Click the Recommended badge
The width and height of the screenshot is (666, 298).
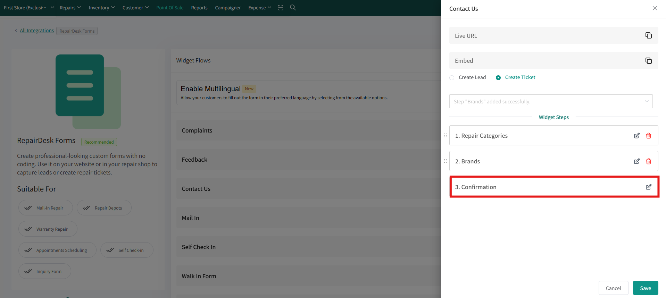pyautogui.click(x=99, y=142)
